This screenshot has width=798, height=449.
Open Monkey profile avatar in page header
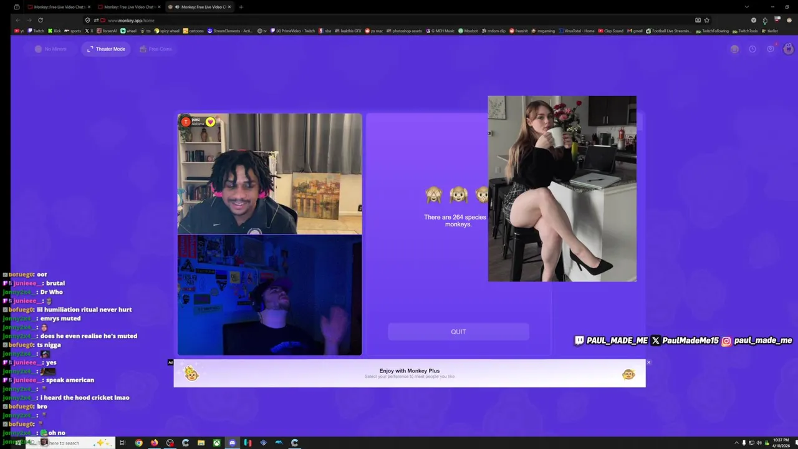[788, 49]
